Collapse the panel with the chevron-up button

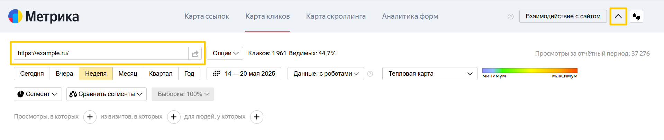point(618,16)
